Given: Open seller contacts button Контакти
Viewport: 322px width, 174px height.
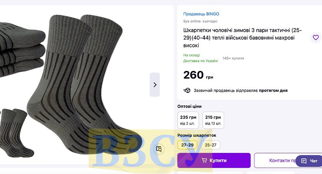Looking at the screenshot, I should 282,161.
